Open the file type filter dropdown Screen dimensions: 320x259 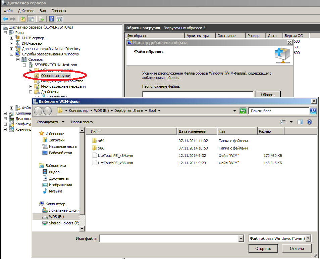pyautogui.click(x=308, y=239)
